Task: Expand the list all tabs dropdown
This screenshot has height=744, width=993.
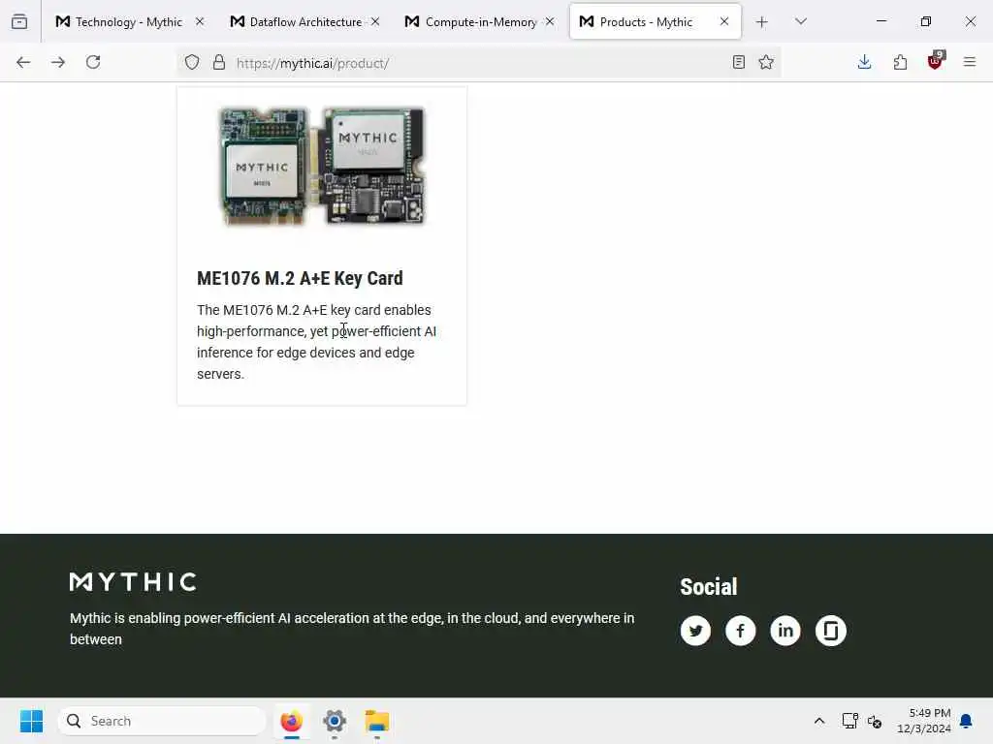Action: 801,21
